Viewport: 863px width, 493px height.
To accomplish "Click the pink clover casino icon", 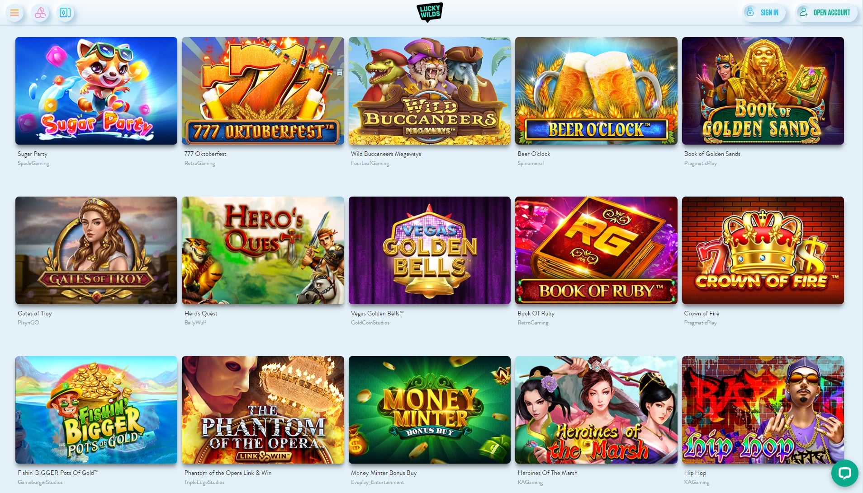I will (40, 13).
